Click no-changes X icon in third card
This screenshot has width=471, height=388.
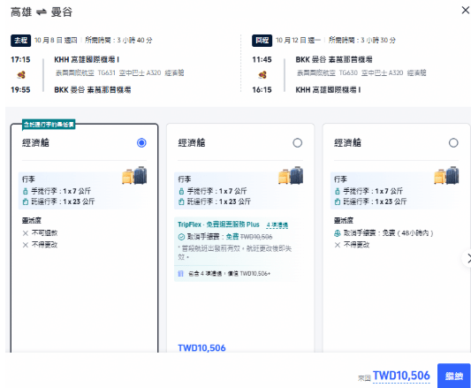click(x=338, y=245)
